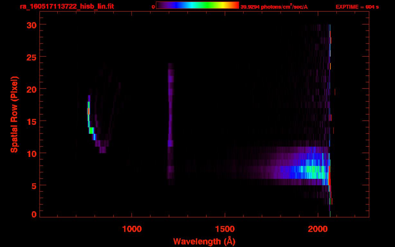Viewport: 395px width, 247px height.
Task: Click the Wavelength (Å) axis title
Action: 204,241
